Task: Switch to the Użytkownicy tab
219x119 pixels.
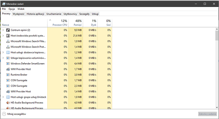Action: 70,14
